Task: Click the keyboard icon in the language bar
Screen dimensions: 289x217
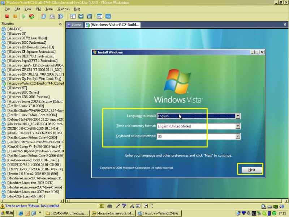Action: pyautogui.click(x=110, y=206)
